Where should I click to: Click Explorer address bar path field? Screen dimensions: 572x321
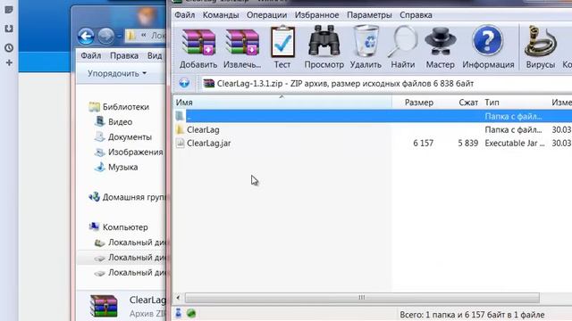pos(145,36)
